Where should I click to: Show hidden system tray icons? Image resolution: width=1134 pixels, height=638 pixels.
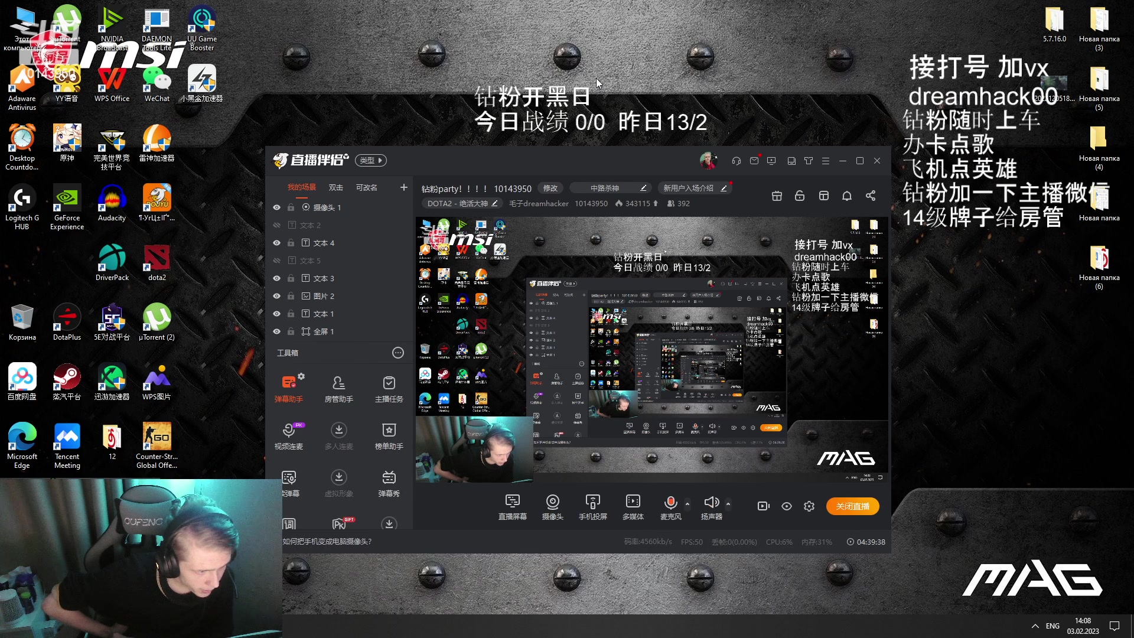tap(1035, 626)
